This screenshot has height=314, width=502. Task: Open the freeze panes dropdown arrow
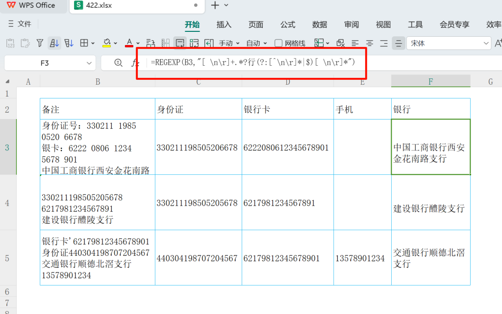327,43
